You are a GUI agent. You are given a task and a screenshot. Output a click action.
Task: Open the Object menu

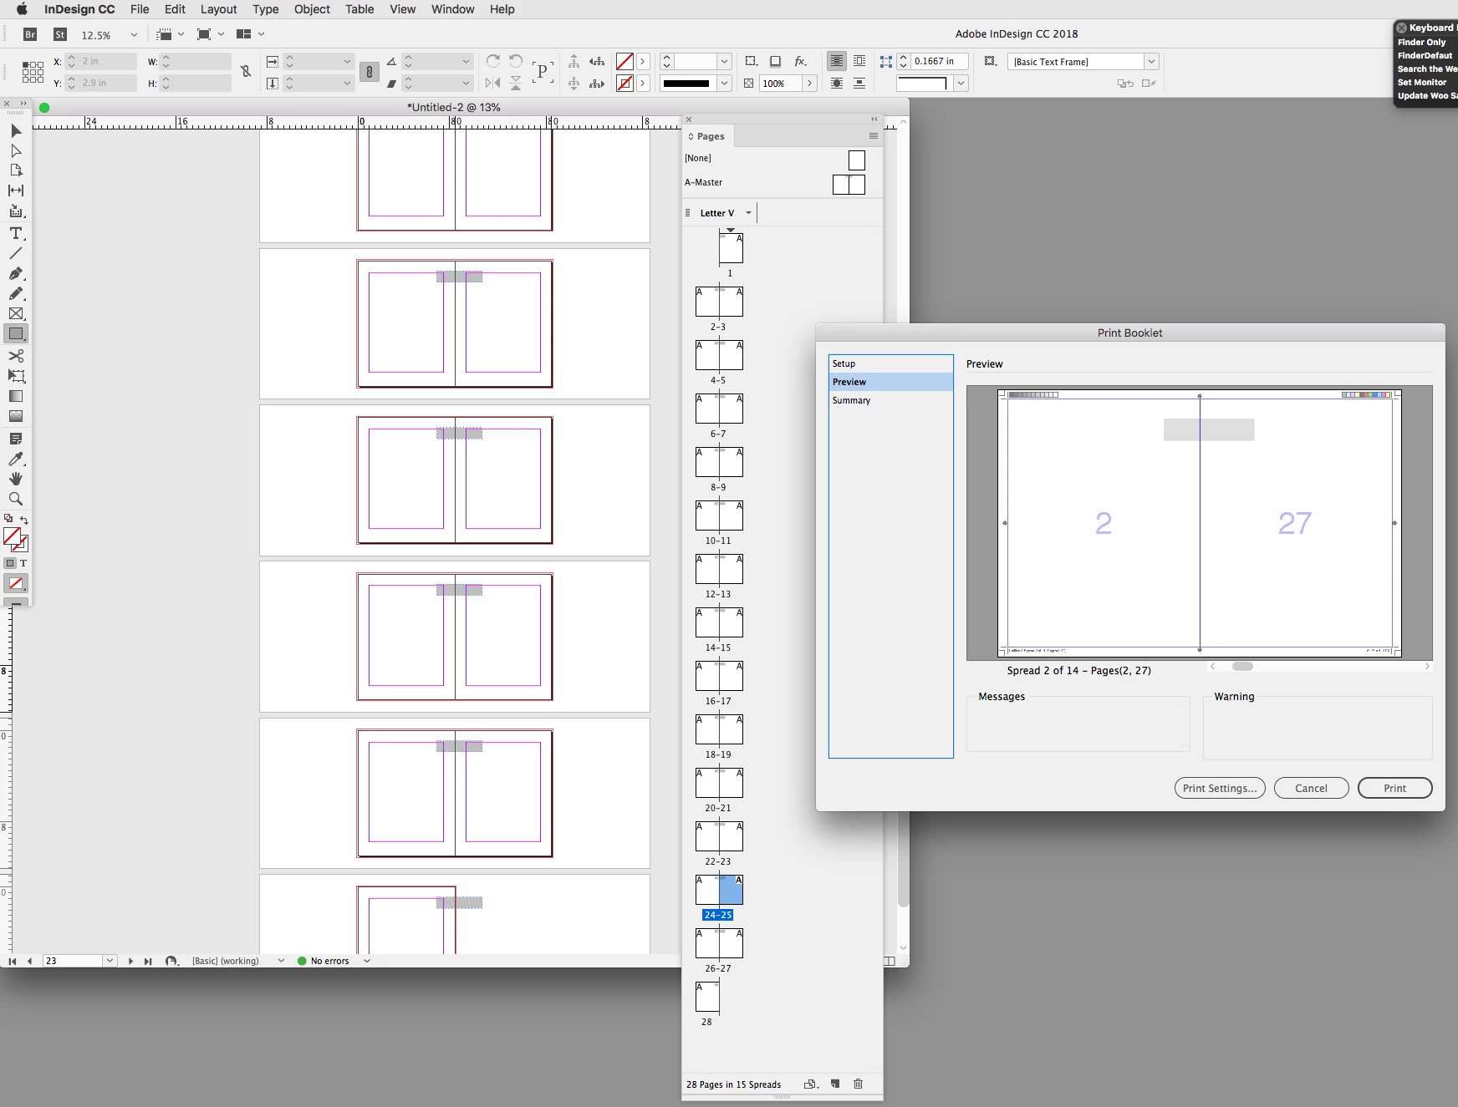point(312,9)
